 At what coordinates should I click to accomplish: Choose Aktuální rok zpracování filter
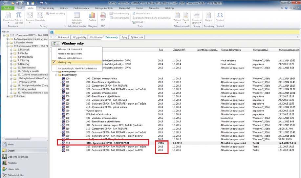pyautogui.click(x=70, y=49)
